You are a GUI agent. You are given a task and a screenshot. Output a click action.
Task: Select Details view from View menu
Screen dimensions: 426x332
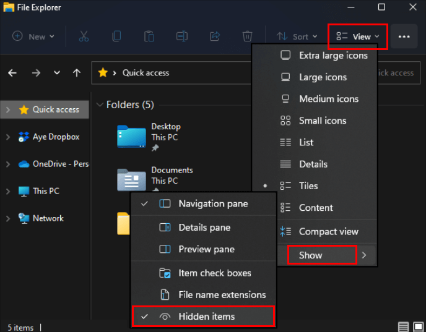click(313, 164)
